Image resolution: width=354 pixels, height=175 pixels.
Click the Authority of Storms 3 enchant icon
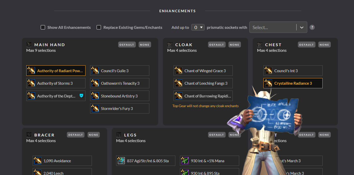pos(31,83)
